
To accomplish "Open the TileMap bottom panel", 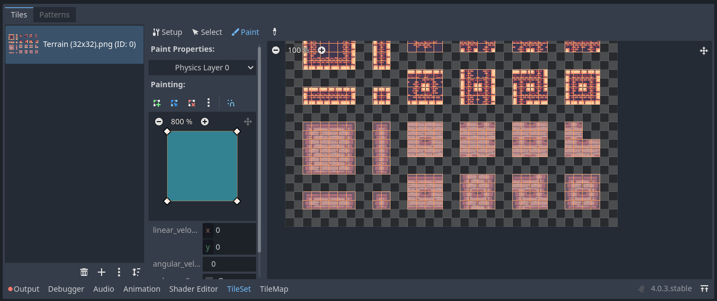I will coord(274,289).
